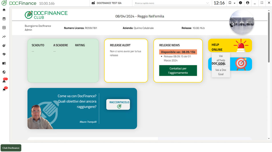Click the round building photo thumbnail

tap(242, 22)
